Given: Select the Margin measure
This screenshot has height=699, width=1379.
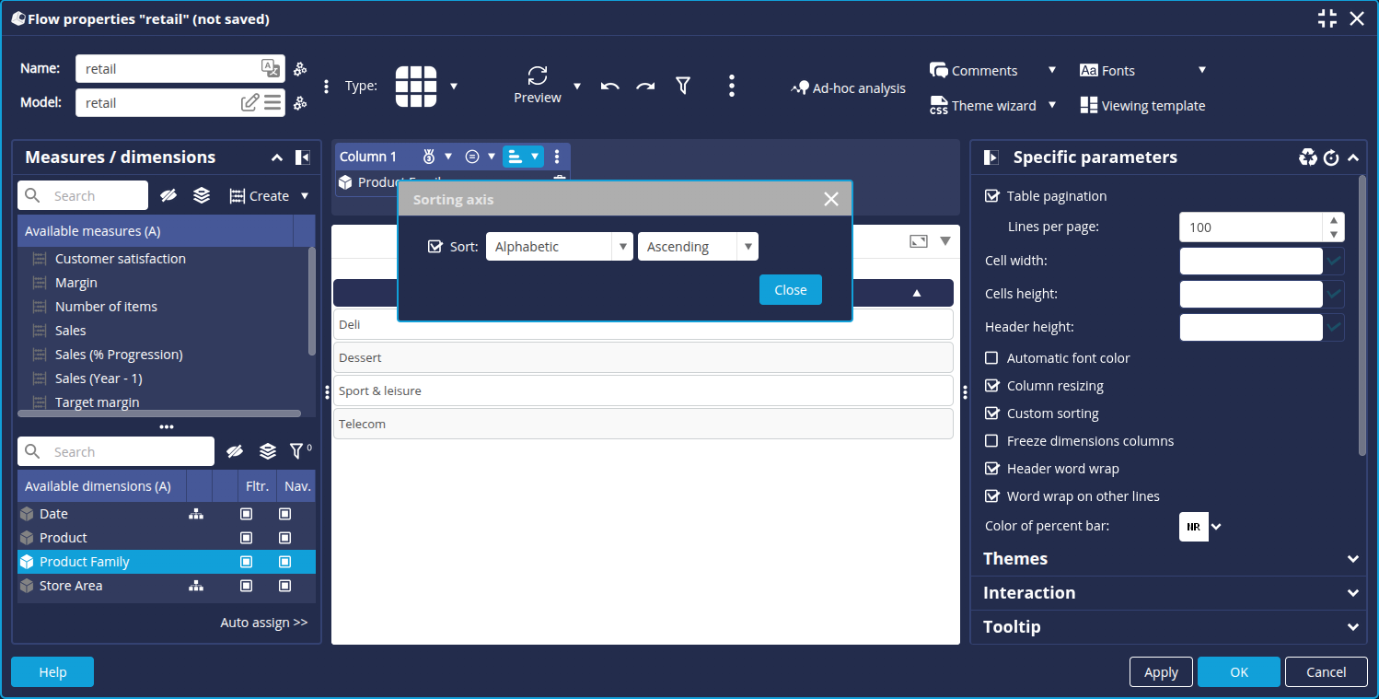Looking at the screenshot, I should (x=76, y=283).
